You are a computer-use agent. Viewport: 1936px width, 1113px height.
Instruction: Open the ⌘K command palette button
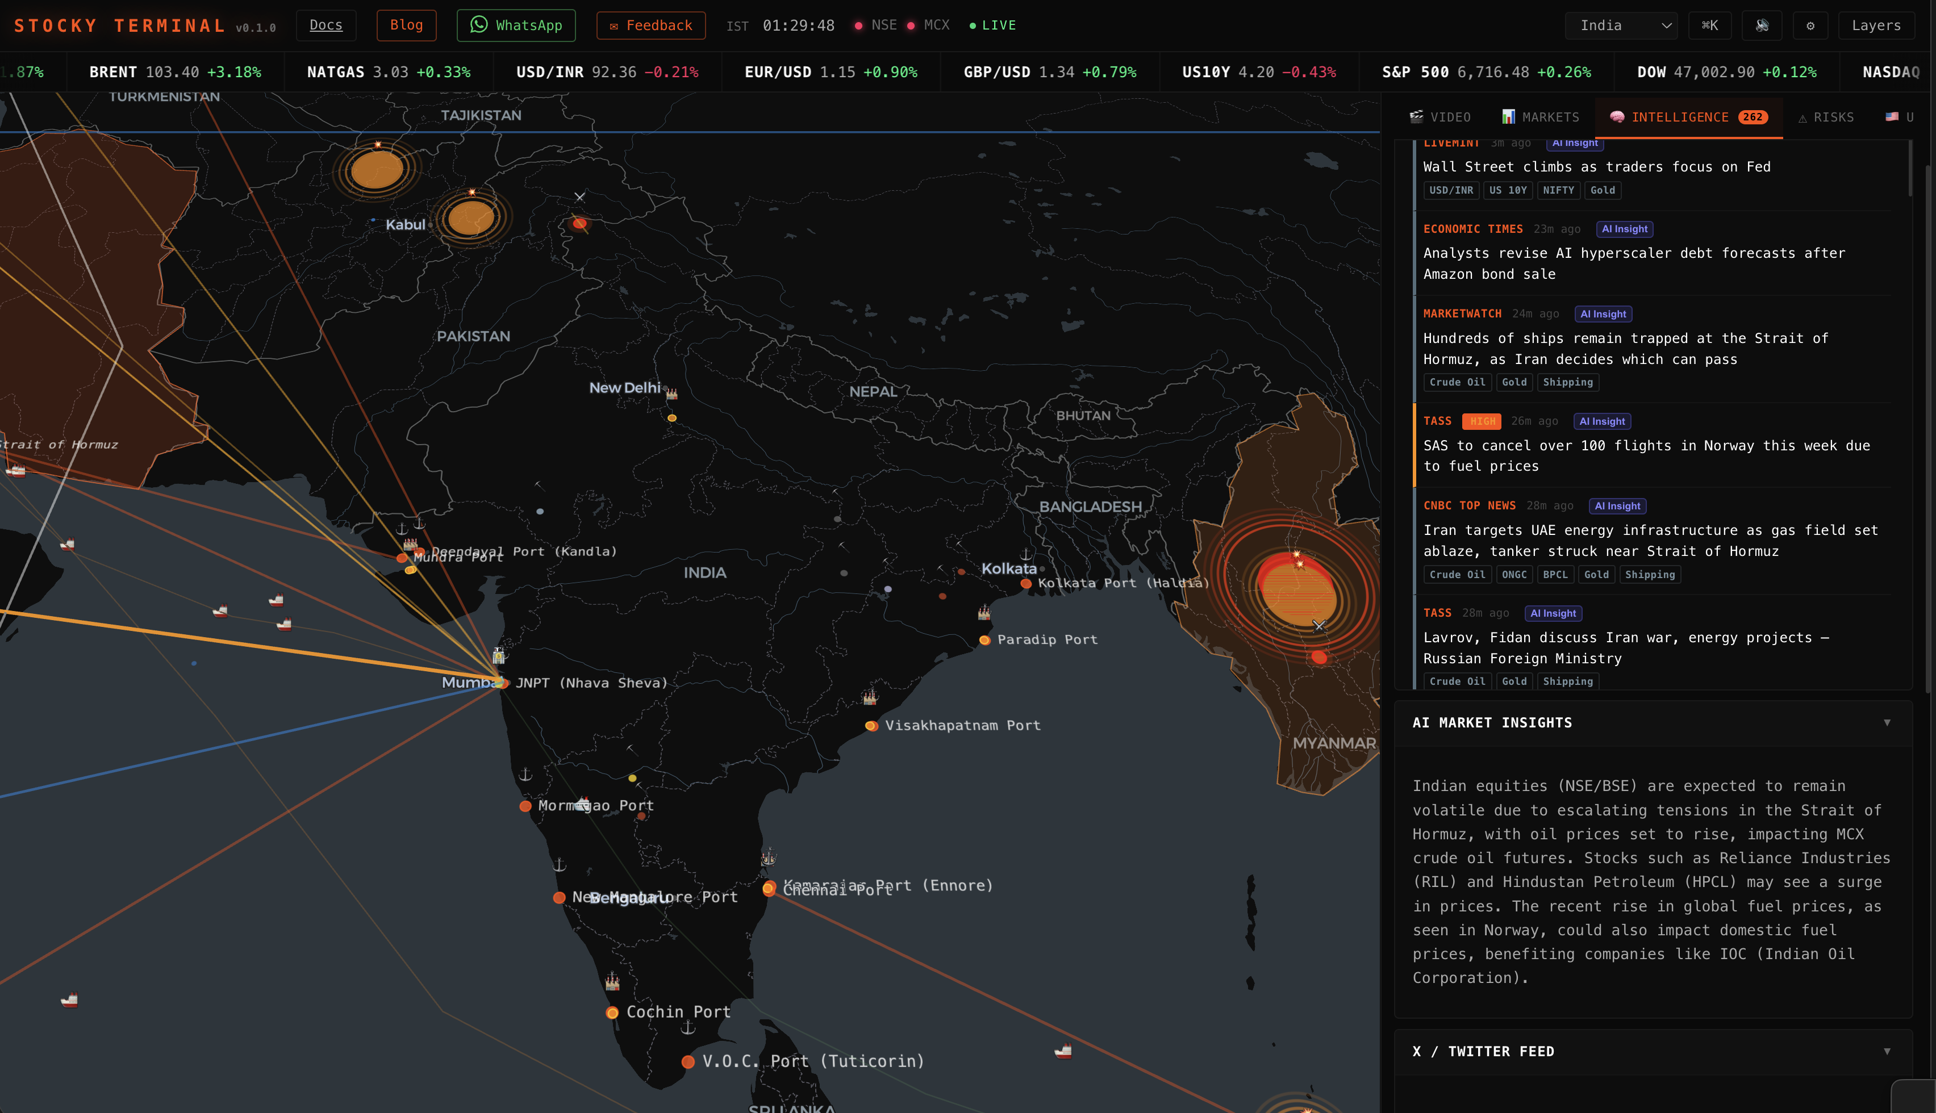[1710, 25]
